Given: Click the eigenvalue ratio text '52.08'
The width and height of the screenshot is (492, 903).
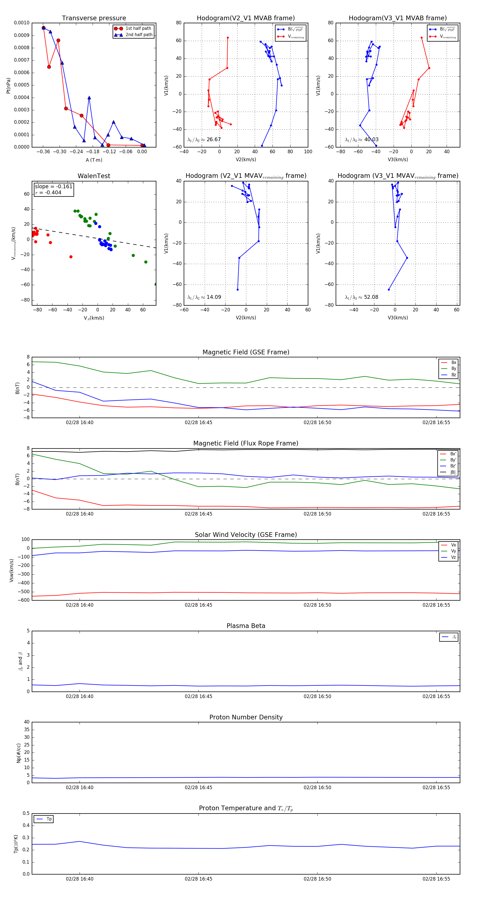Looking at the screenshot, I should pyautogui.click(x=371, y=297).
